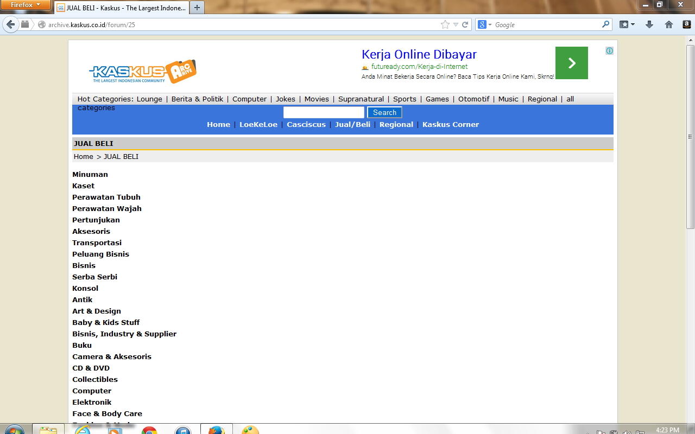
Task: Open the Collectibles subforum
Action: tap(95, 379)
